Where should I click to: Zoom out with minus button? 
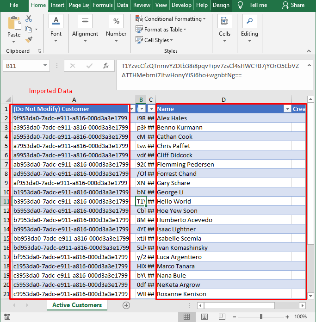pos(235,317)
